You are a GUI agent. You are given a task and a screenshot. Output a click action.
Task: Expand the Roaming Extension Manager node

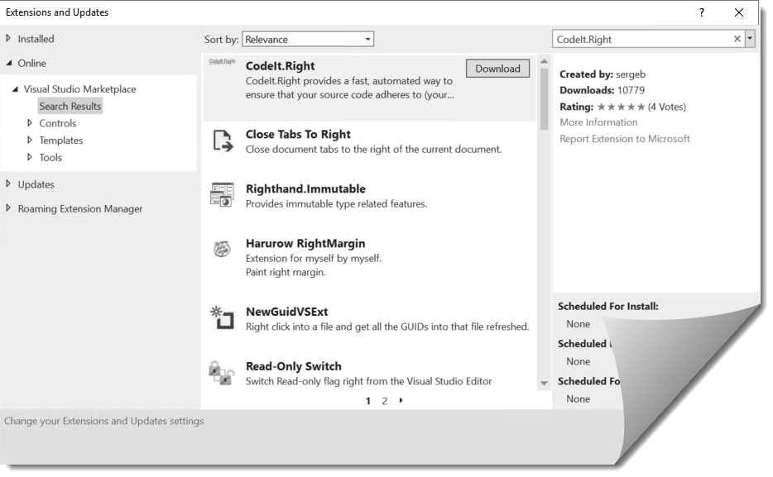tap(9, 209)
